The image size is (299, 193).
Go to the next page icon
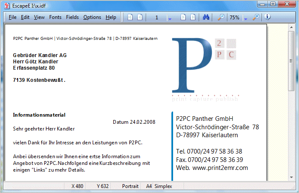(x=183, y=17)
